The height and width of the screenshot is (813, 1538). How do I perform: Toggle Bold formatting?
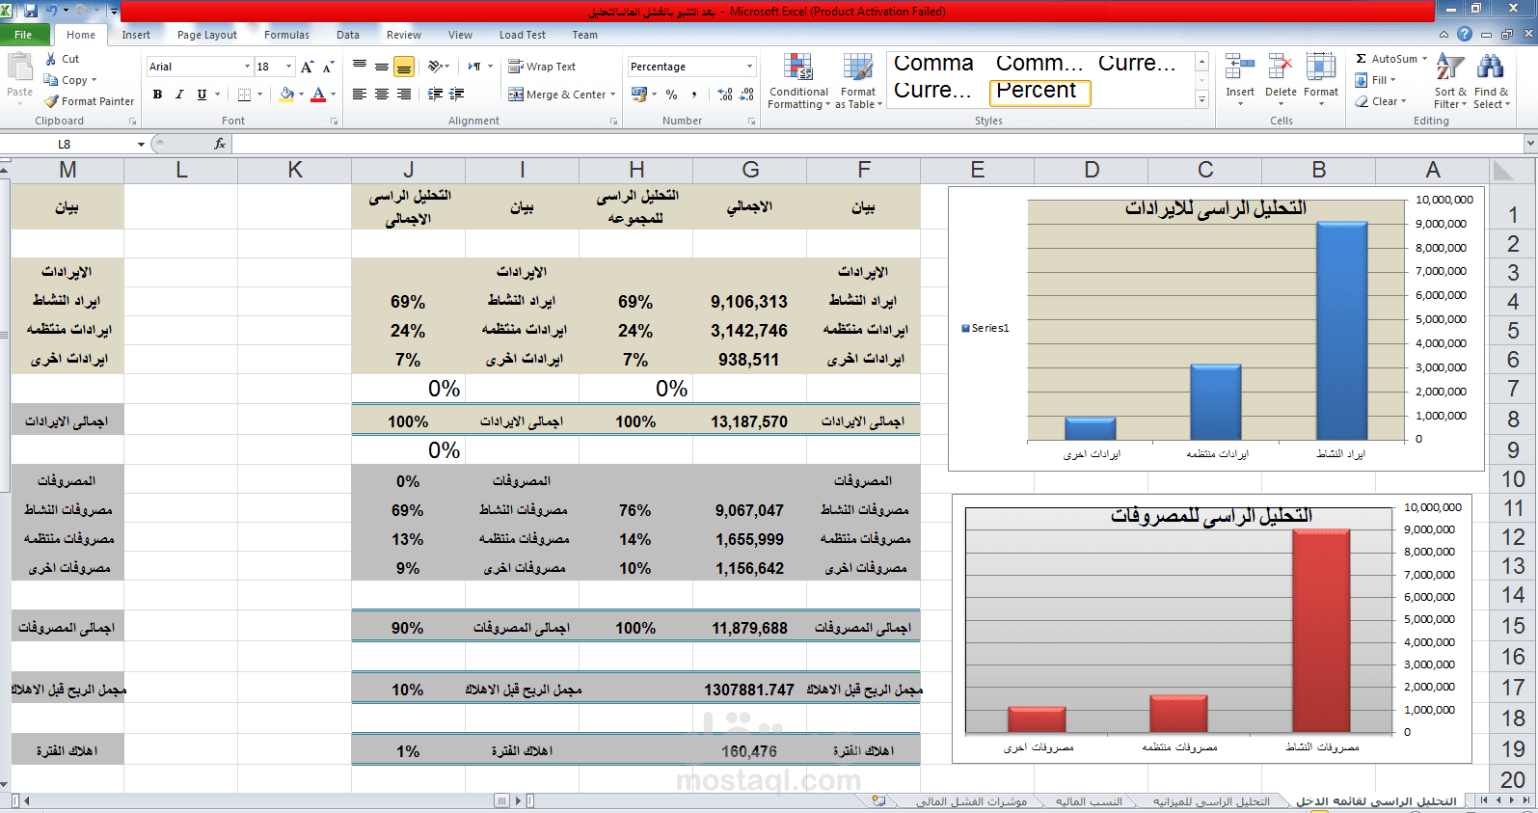(157, 95)
